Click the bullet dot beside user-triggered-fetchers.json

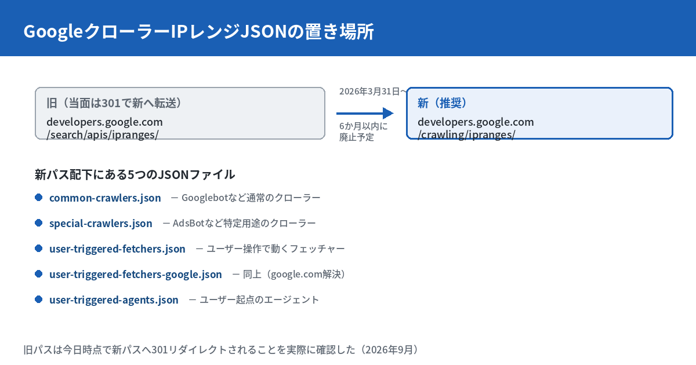click(x=39, y=249)
